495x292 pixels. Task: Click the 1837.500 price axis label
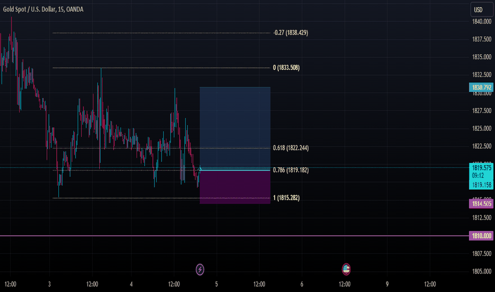pyautogui.click(x=481, y=39)
